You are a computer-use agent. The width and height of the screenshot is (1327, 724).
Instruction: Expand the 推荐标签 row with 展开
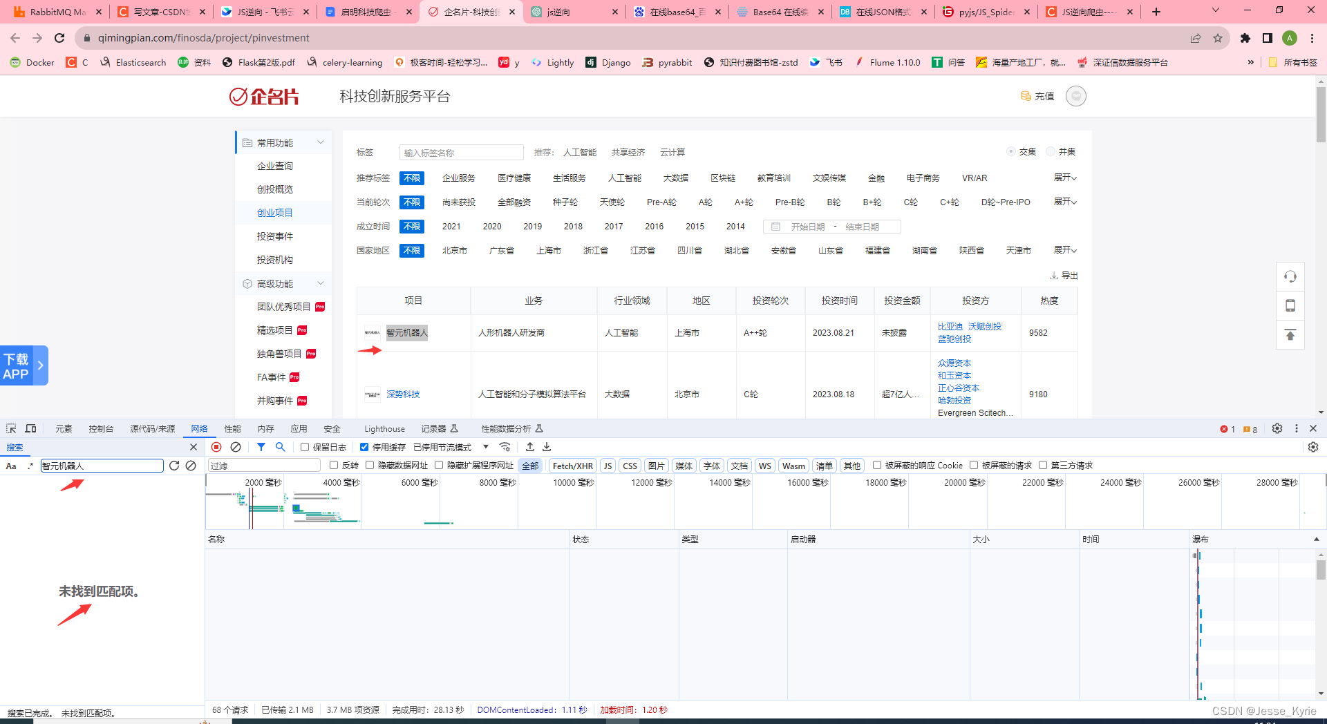(x=1065, y=178)
